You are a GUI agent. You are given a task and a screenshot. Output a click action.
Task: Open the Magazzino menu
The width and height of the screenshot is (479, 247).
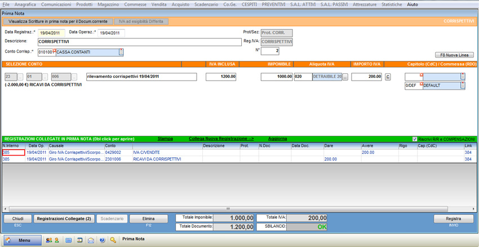point(108,5)
